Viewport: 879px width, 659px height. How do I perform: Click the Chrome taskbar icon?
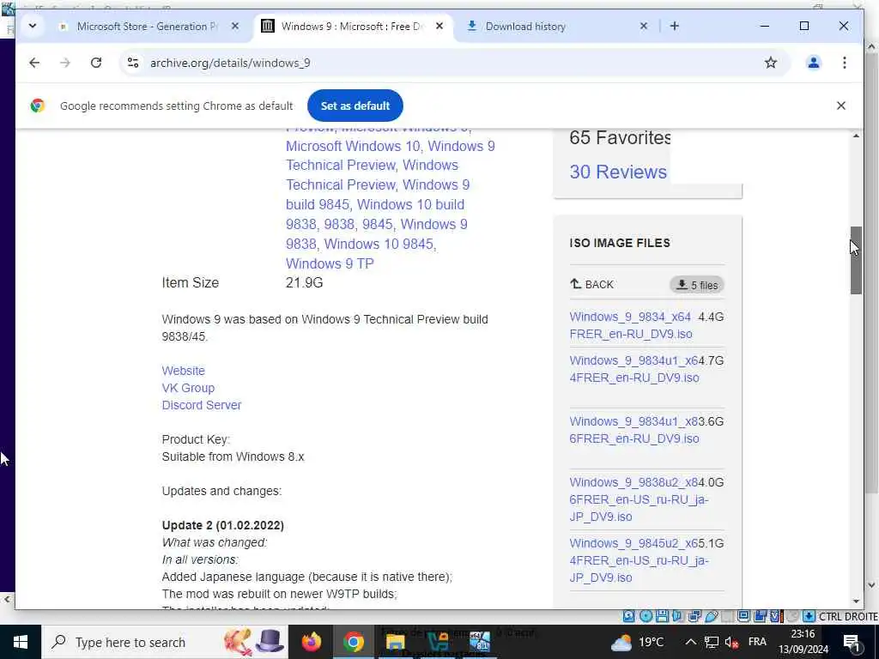click(353, 642)
